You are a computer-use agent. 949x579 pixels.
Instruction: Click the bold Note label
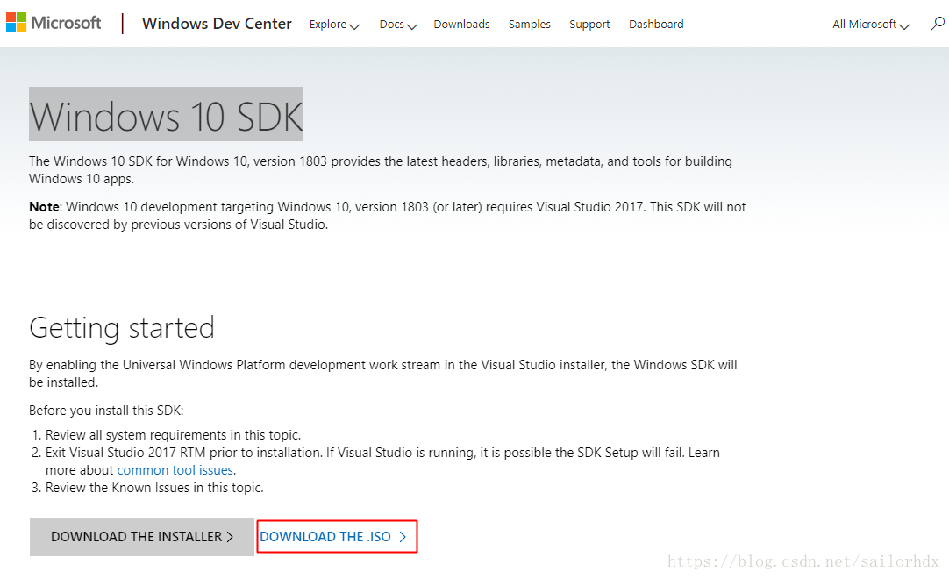[x=44, y=206]
